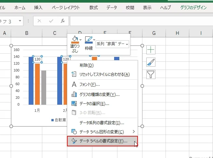Image resolution: width=213 pixels, height=158 pixels.
Task: Switch to the 挿入 ribbon tab
Action: (38, 7)
